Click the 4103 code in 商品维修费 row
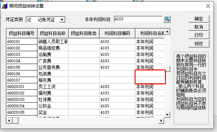Screen dimensions: 217x132 click(117, 48)
